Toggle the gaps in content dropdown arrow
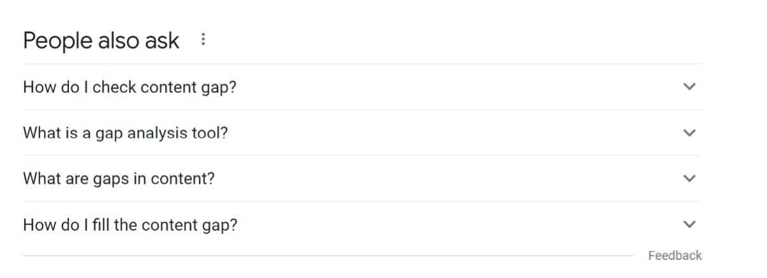Screen dimensions: 767x278 [x=689, y=179]
